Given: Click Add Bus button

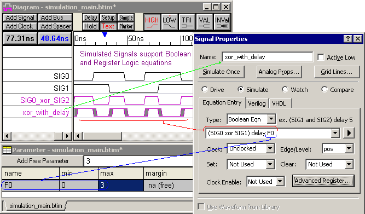Looking at the screenshot, I should point(55,18).
